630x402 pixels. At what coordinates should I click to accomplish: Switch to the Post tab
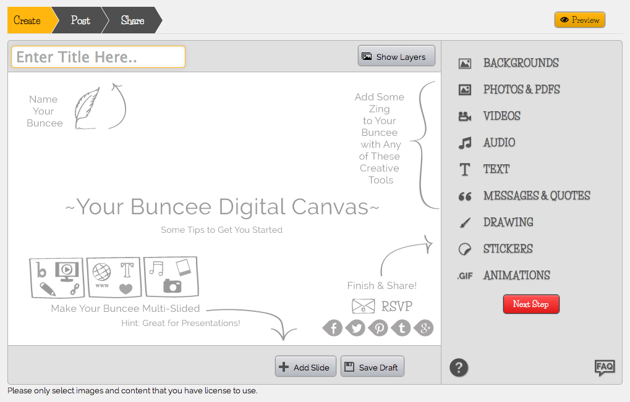click(80, 19)
